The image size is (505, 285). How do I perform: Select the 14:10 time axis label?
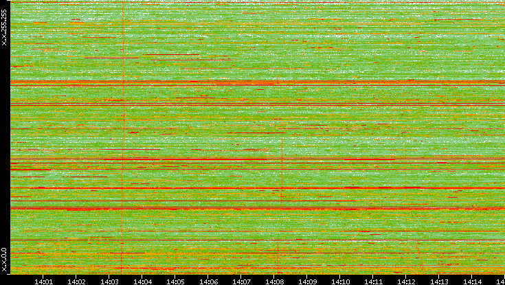coord(340,282)
